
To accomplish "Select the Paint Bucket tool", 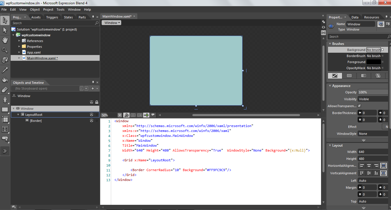I will click(5, 80).
